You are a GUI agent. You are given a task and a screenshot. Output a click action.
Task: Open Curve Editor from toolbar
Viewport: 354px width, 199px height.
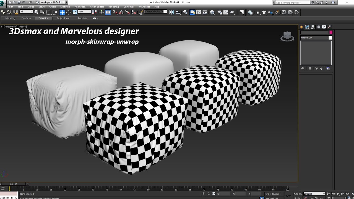coord(199,12)
